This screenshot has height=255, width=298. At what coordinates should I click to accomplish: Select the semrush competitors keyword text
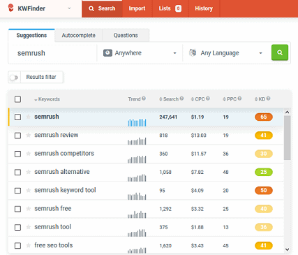(x=64, y=154)
